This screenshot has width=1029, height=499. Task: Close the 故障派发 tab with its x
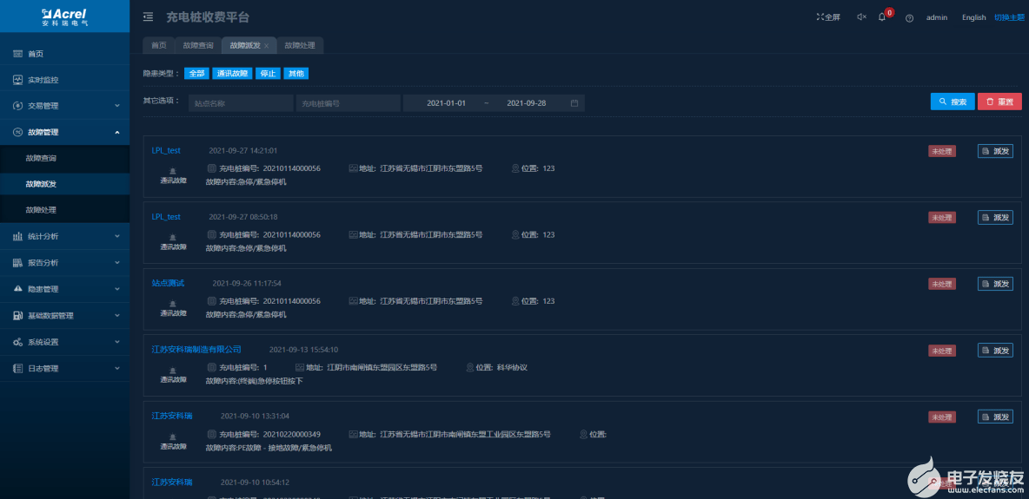(x=266, y=46)
